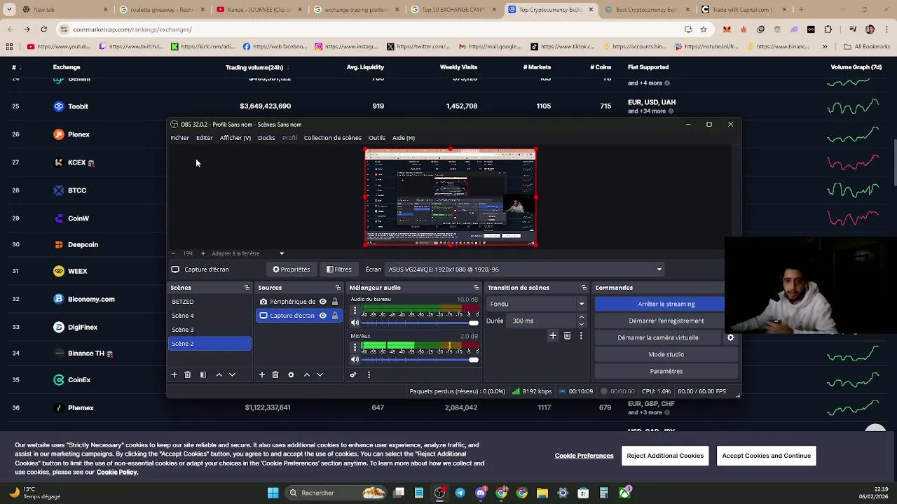Select BETZED scene in Scènes list
897x504 pixels.
coord(210,302)
